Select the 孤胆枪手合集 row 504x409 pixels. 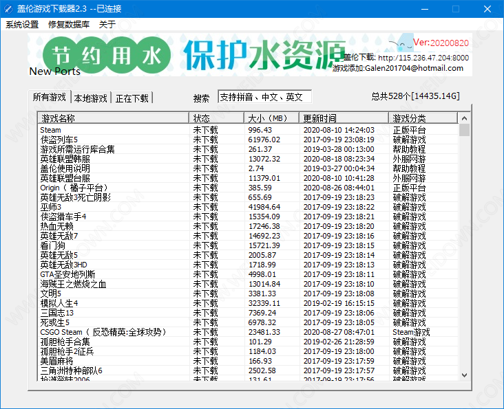(x=247, y=342)
